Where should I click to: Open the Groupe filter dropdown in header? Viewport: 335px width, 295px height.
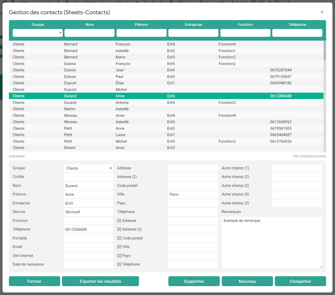coord(38,33)
